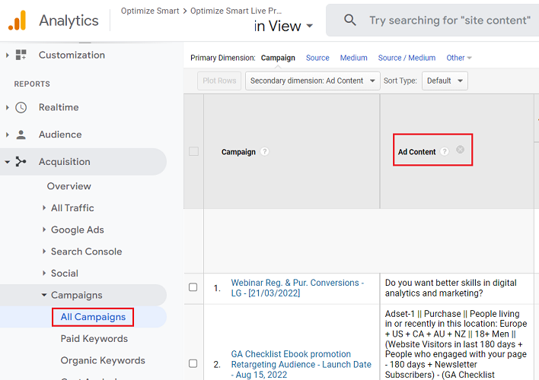The height and width of the screenshot is (380, 539).
Task: Open the account view selector dropdown
Action: (283, 26)
